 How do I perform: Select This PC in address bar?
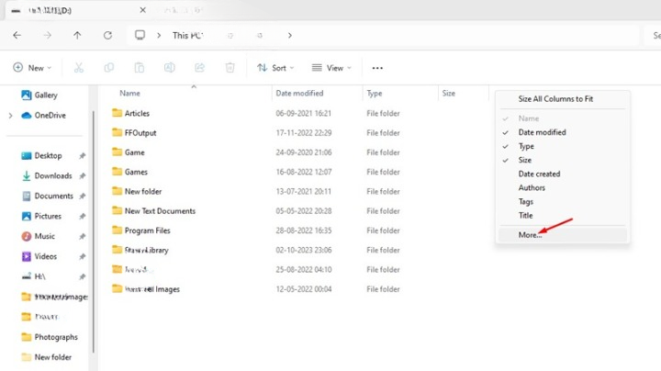coord(187,36)
